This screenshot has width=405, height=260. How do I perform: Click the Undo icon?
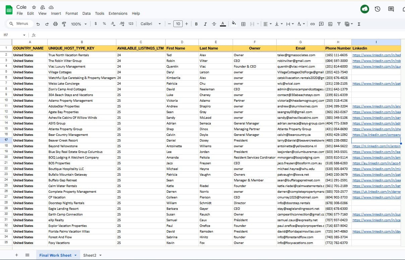point(38,24)
